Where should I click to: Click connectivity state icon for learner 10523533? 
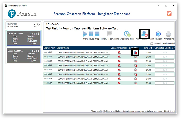(x=119, y=65)
